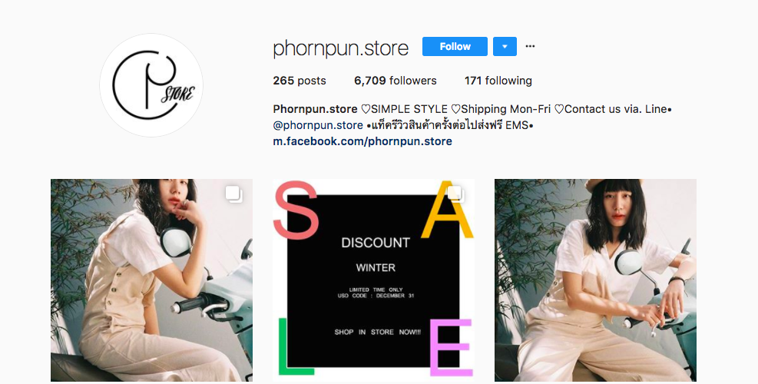Click the yellow letter A in sale post
758x384 pixels.
pyautogui.click(x=447, y=210)
